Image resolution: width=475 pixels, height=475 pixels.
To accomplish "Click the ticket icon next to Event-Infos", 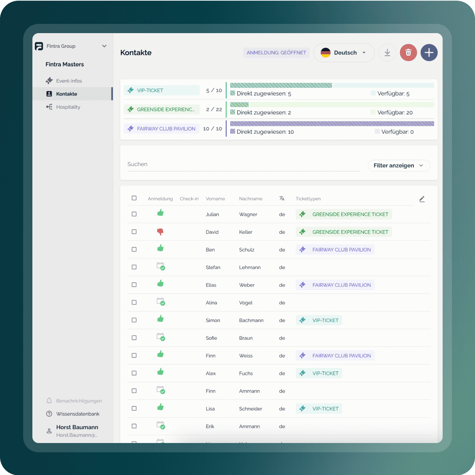I will coord(49,81).
